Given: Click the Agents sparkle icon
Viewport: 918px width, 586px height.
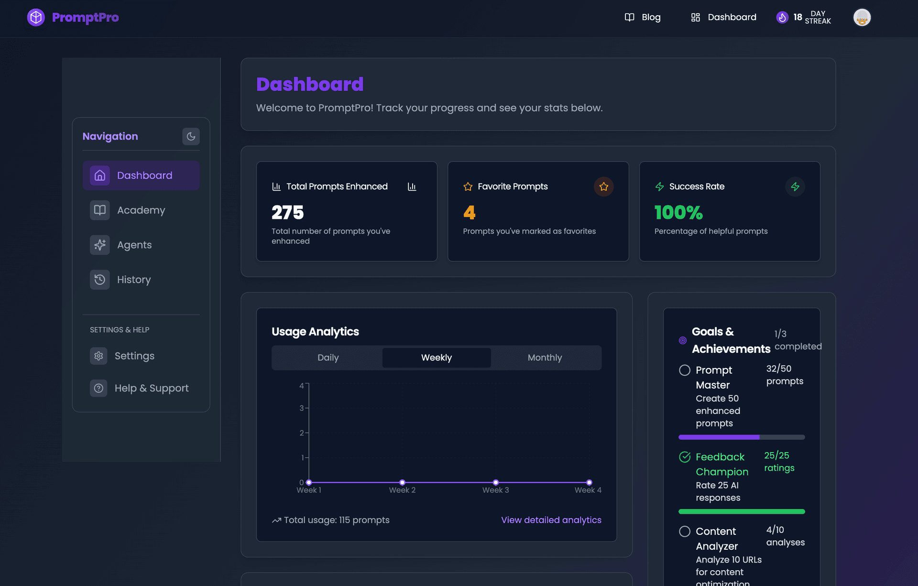Looking at the screenshot, I should [x=100, y=245].
